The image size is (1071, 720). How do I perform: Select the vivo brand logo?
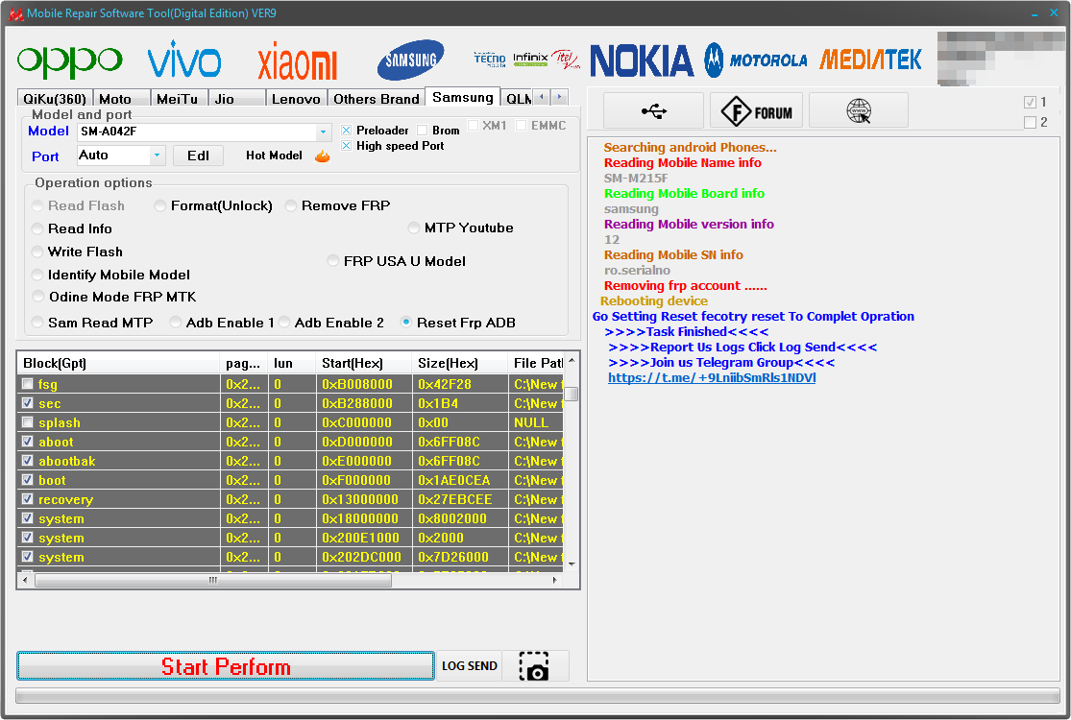pos(184,60)
